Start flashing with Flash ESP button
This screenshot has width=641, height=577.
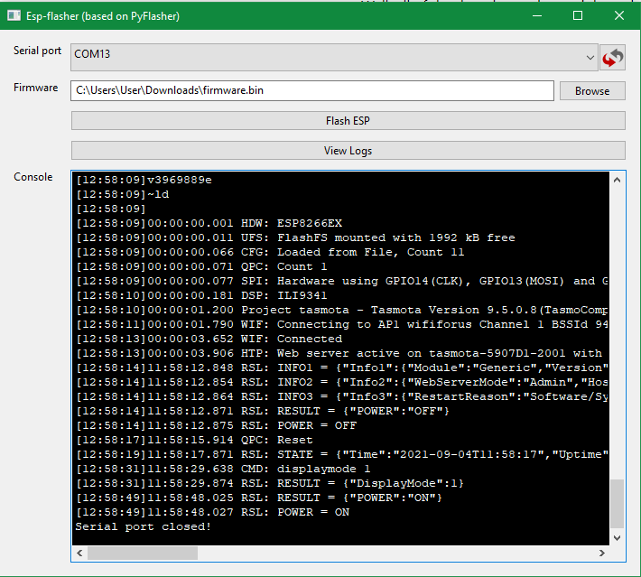coord(348,121)
